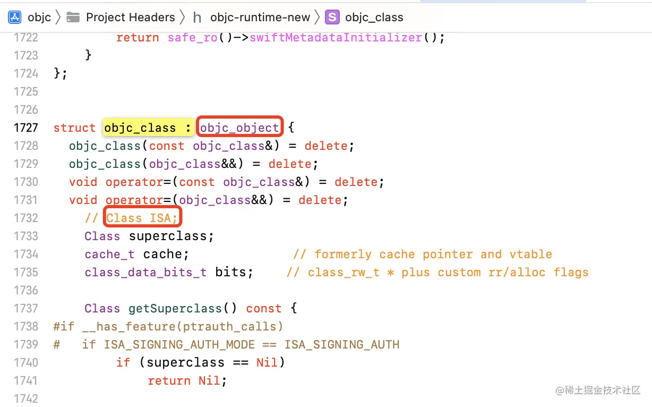Click the objc_object base class name

click(x=239, y=128)
